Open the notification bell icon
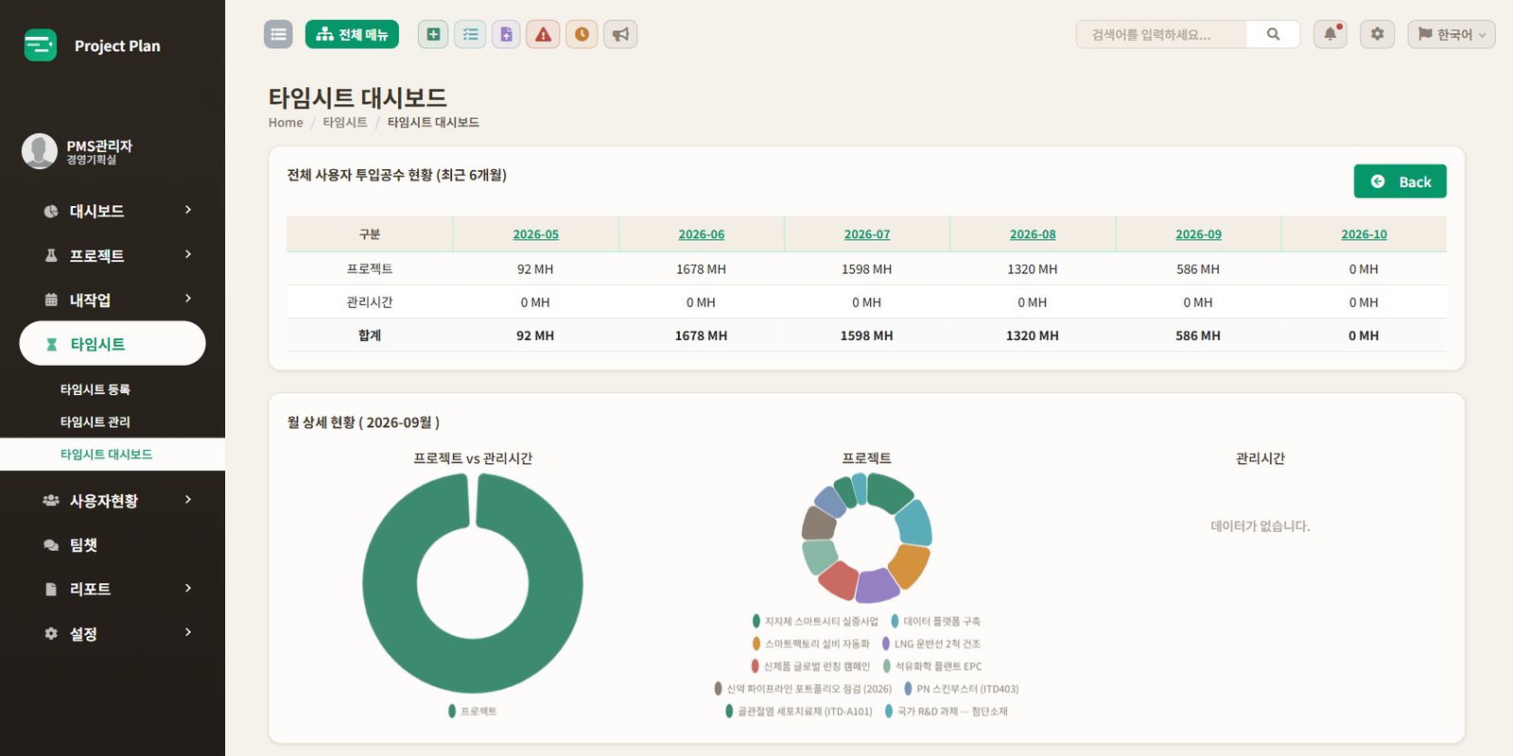Image resolution: width=1513 pixels, height=756 pixels. [1330, 34]
